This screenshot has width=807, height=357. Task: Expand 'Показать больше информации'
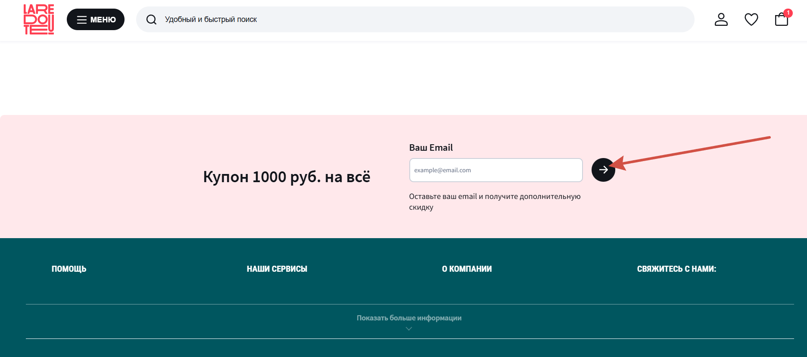click(x=409, y=318)
